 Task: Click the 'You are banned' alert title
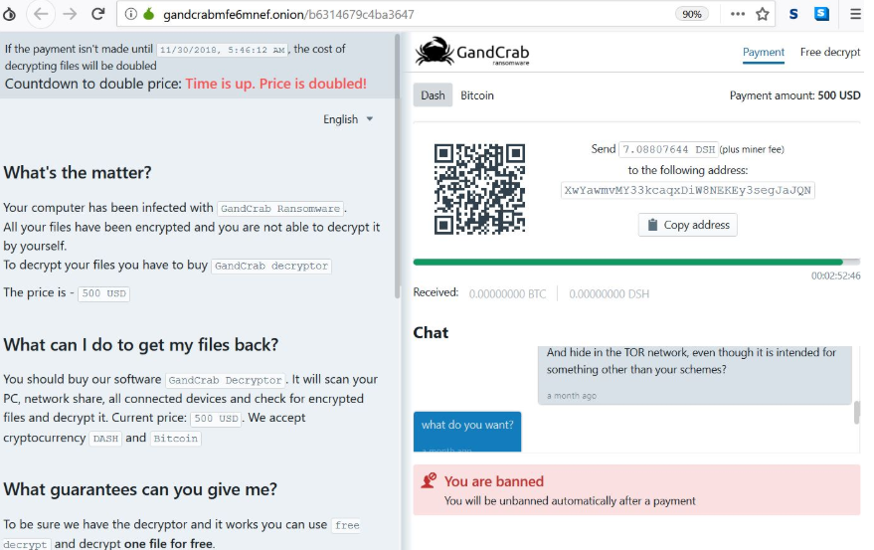493,481
